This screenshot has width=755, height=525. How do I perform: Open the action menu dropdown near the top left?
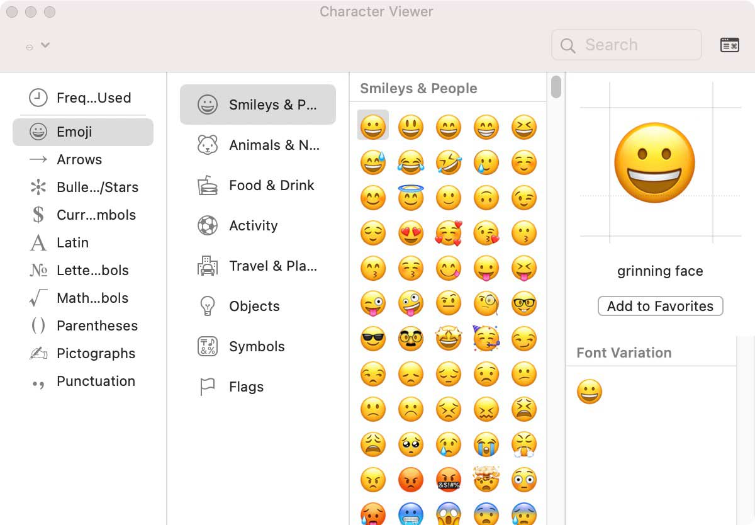[38, 46]
